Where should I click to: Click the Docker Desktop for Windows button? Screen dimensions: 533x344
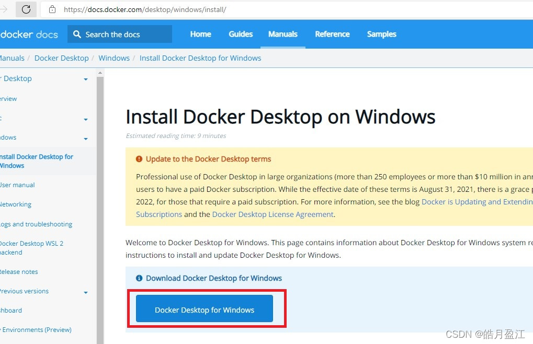coord(205,309)
